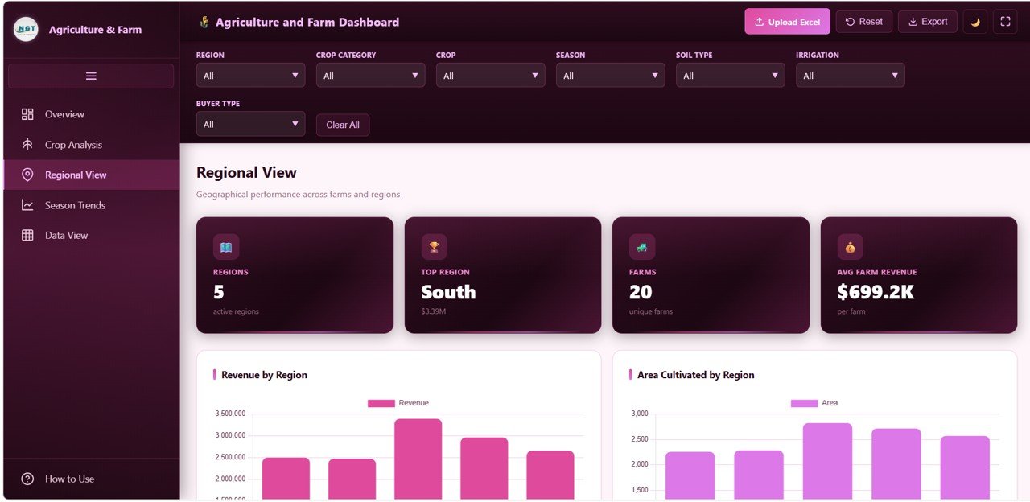Open the hamburger menu in the sidebar
This screenshot has width=1030, height=502.
click(x=90, y=75)
